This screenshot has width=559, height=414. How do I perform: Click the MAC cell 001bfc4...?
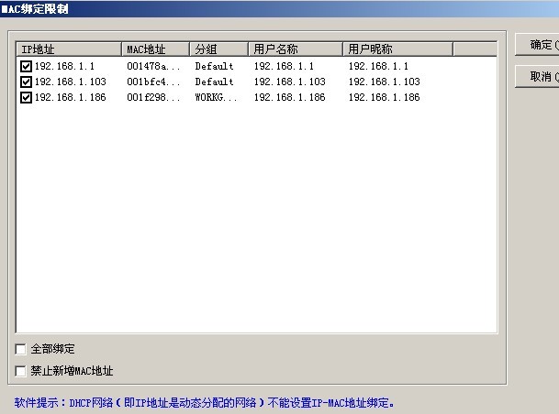click(x=153, y=82)
